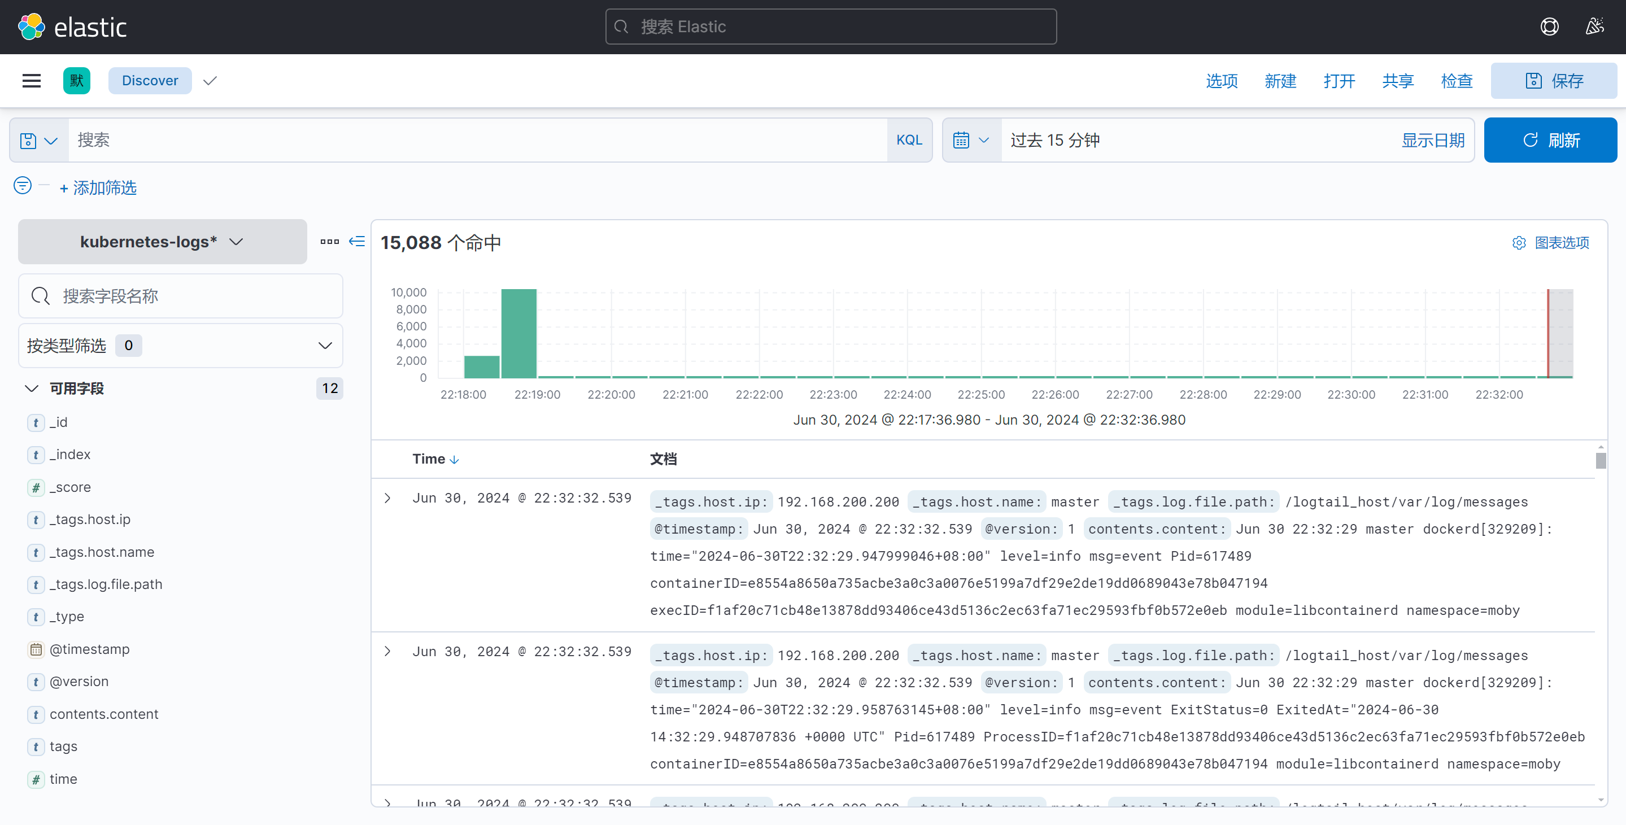Click the Save button
The width and height of the screenshot is (1626, 825).
coord(1553,81)
